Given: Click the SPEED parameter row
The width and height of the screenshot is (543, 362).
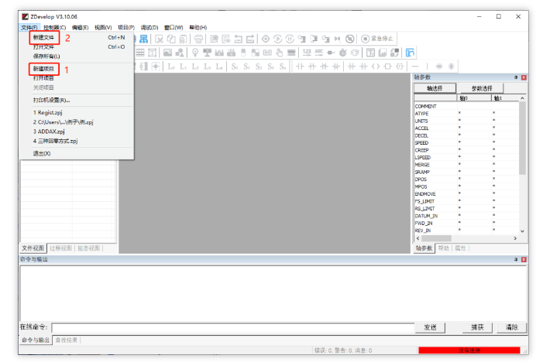Looking at the screenshot, I should (x=466, y=142).
